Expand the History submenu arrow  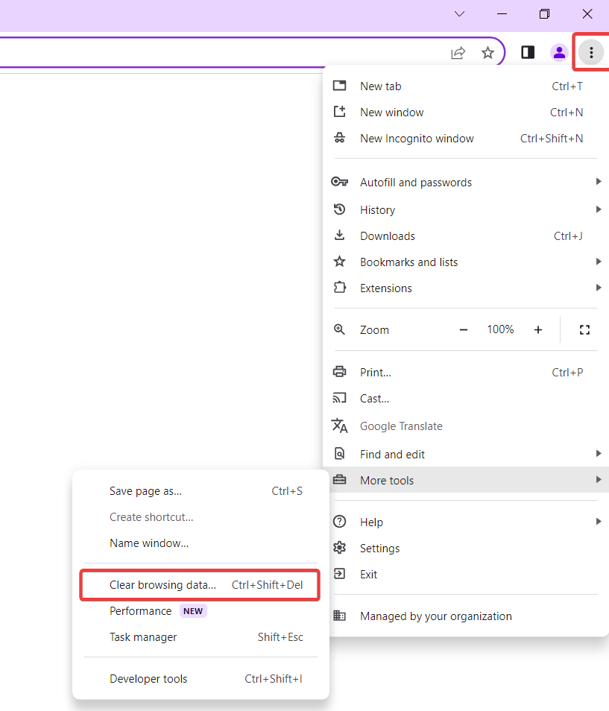pyautogui.click(x=599, y=209)
